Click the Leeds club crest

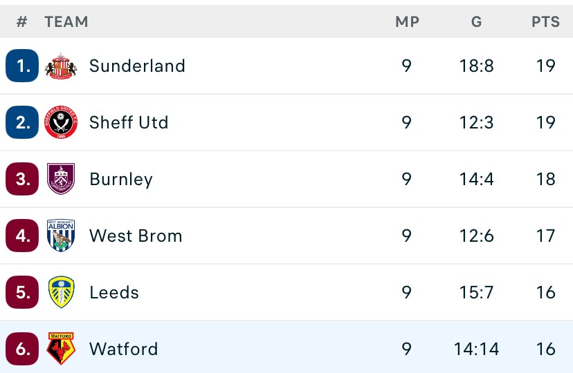[61, 292]
